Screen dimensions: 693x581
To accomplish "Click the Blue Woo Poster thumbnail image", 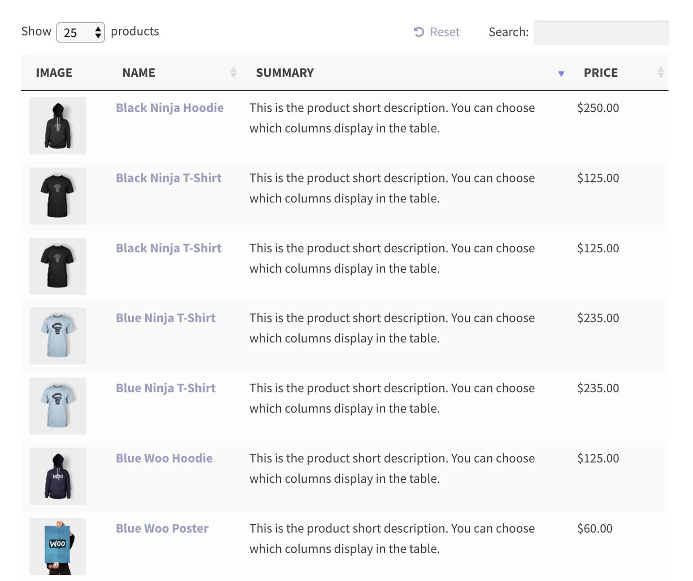I will [58, 546].
